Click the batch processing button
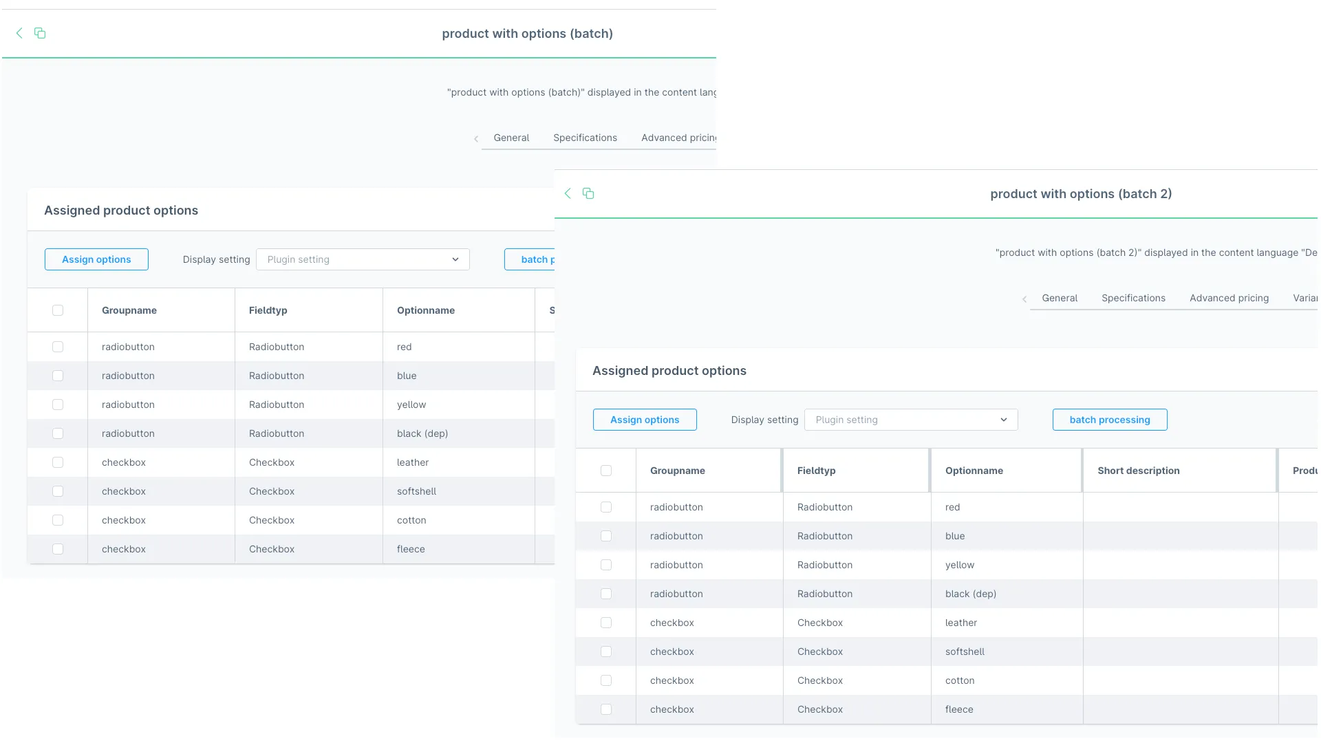This screenshot has height=743, width=1321. point(1109,420)
